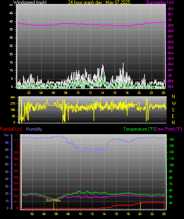Click the Windspeed (mph) chart title
184x219 pixels.
coord(30,2)
